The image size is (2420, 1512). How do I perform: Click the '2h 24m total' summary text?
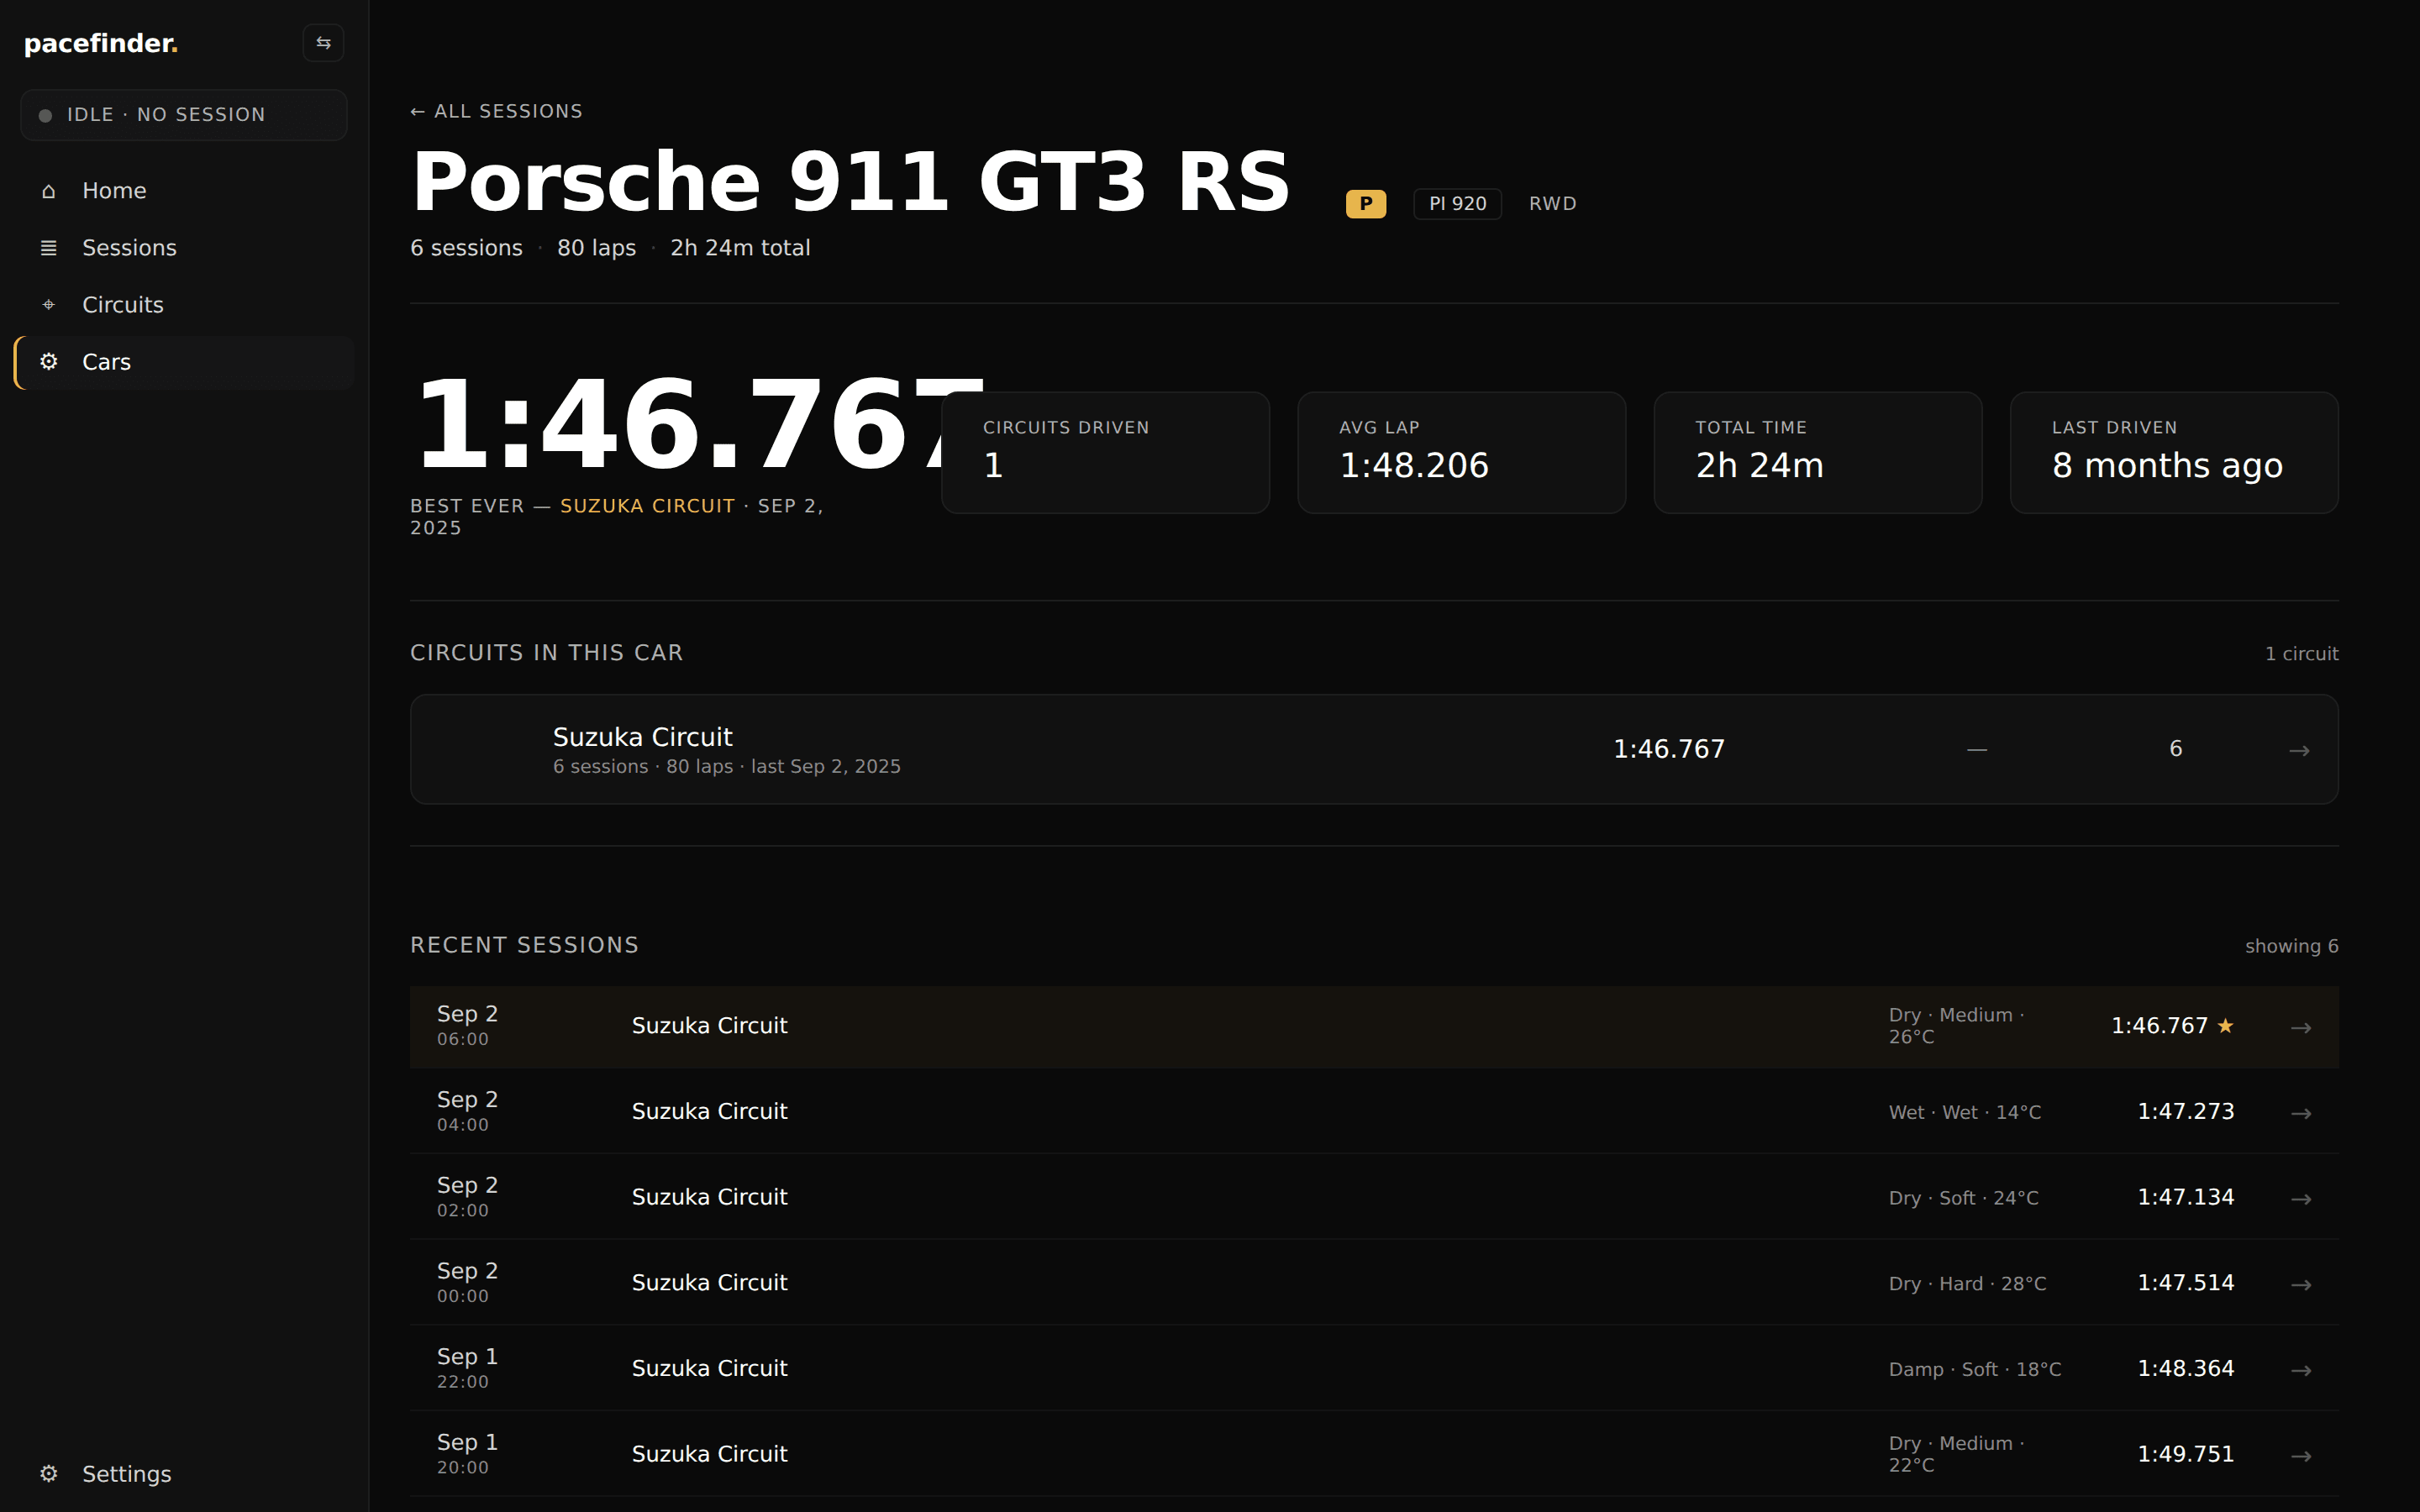coord(740,248)
